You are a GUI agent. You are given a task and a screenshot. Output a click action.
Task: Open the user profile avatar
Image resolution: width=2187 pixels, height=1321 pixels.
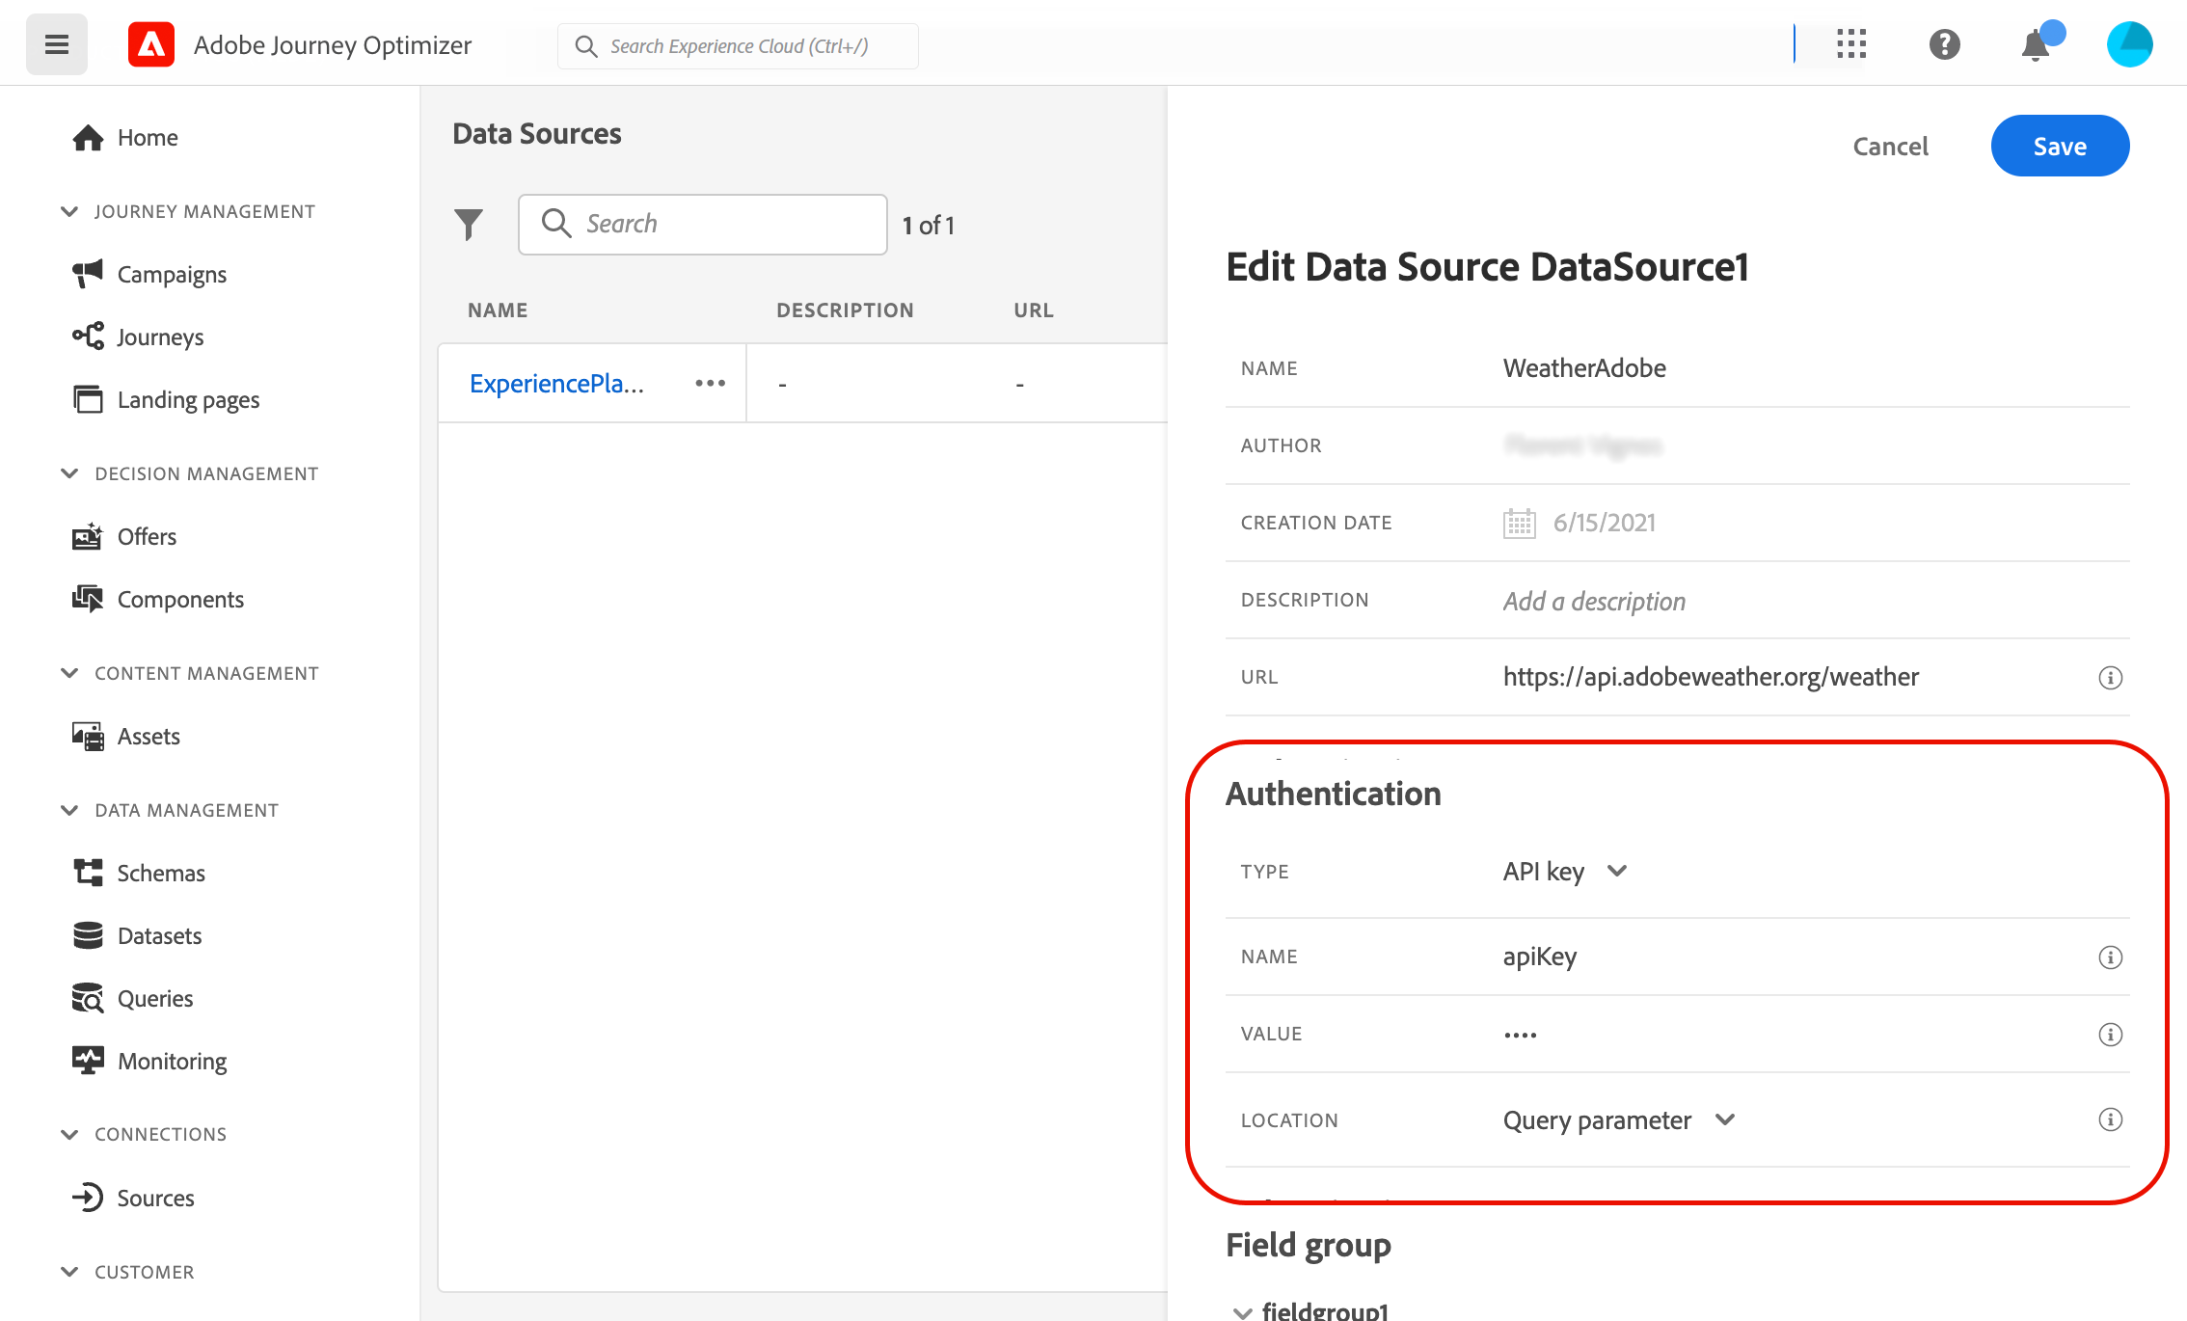tap(2129, 44)
